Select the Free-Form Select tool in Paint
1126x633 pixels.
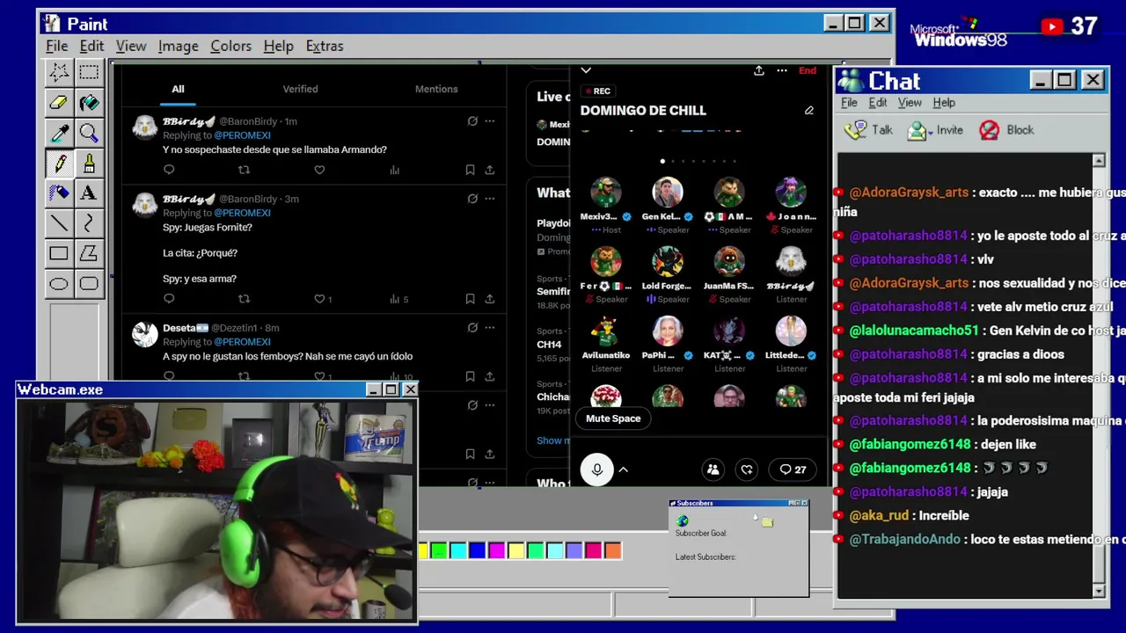[x=59, y=72]
